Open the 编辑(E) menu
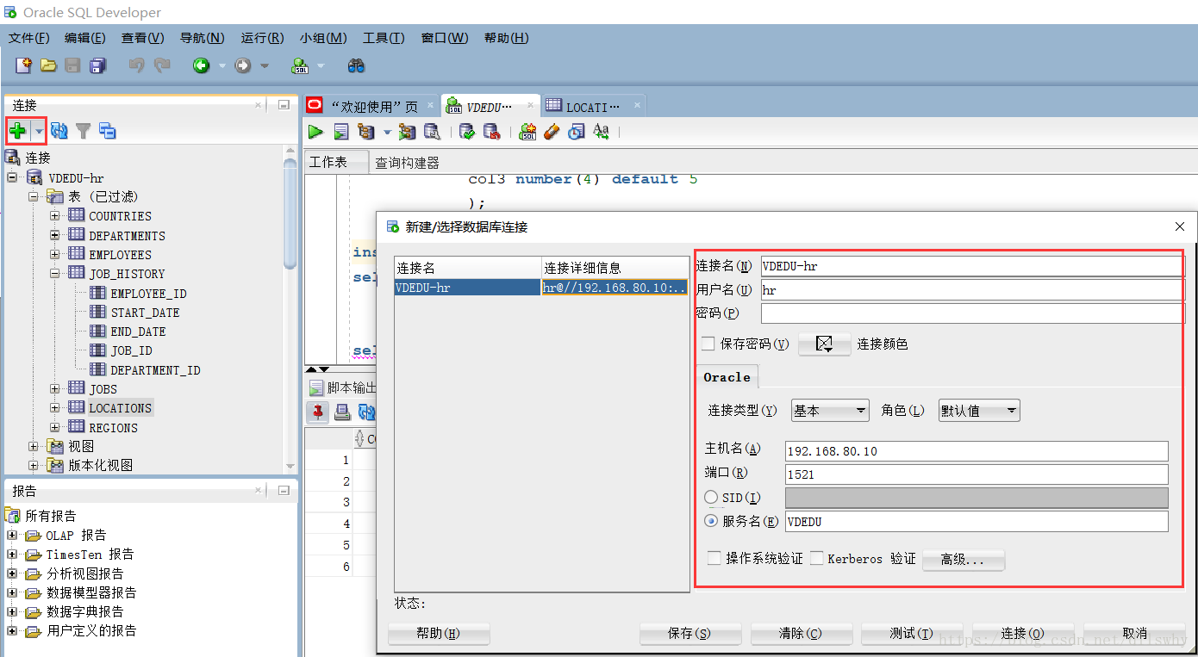1198x657 pixels. pyautogui.click(x=85, y=38)
